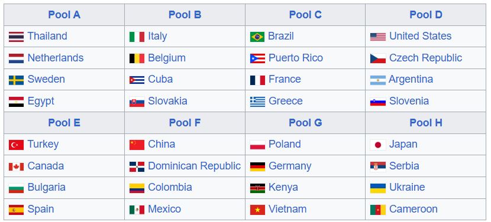Follow the Czech Republic link
This screenshot has width=491, height=222.
click(425, 58)
